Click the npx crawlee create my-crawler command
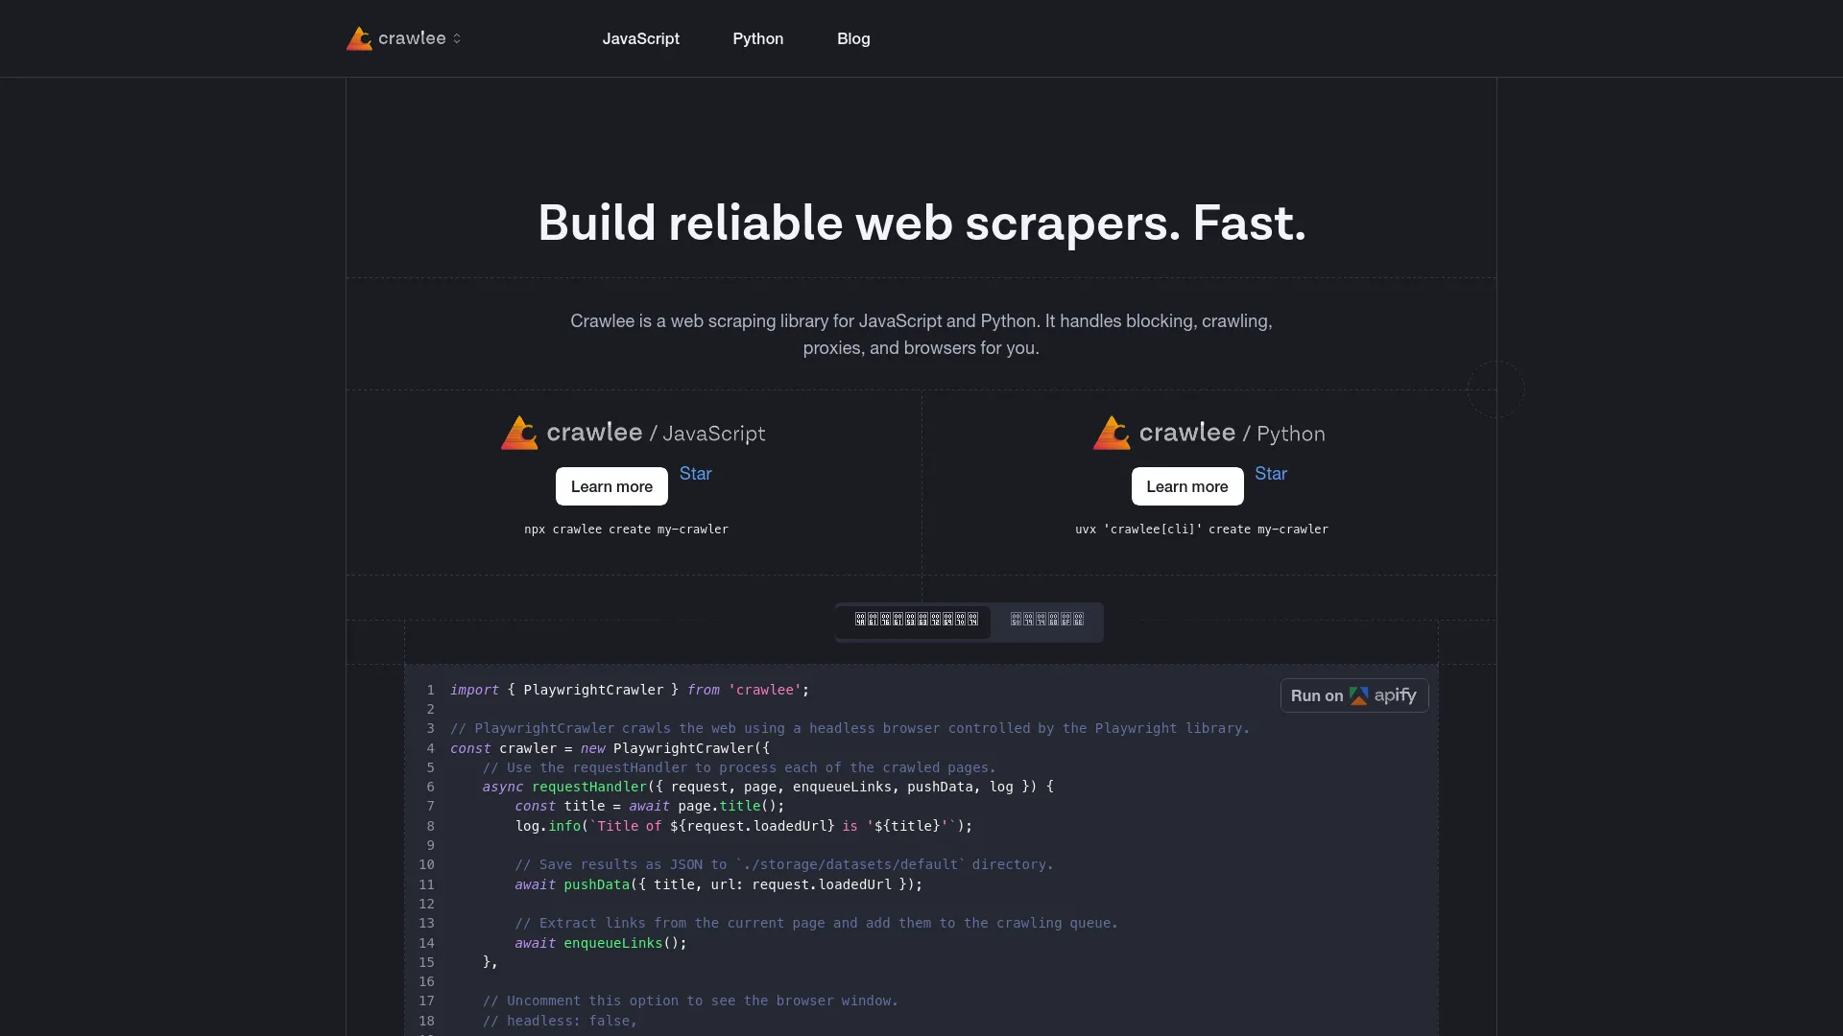The width and height of the screenshot is (1843, 1036). pyautogui.click(x=626, y=530)
